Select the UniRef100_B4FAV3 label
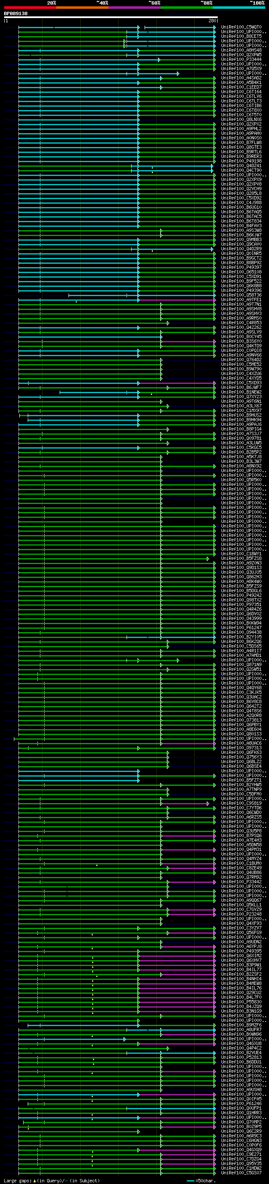 coord(241,226)
